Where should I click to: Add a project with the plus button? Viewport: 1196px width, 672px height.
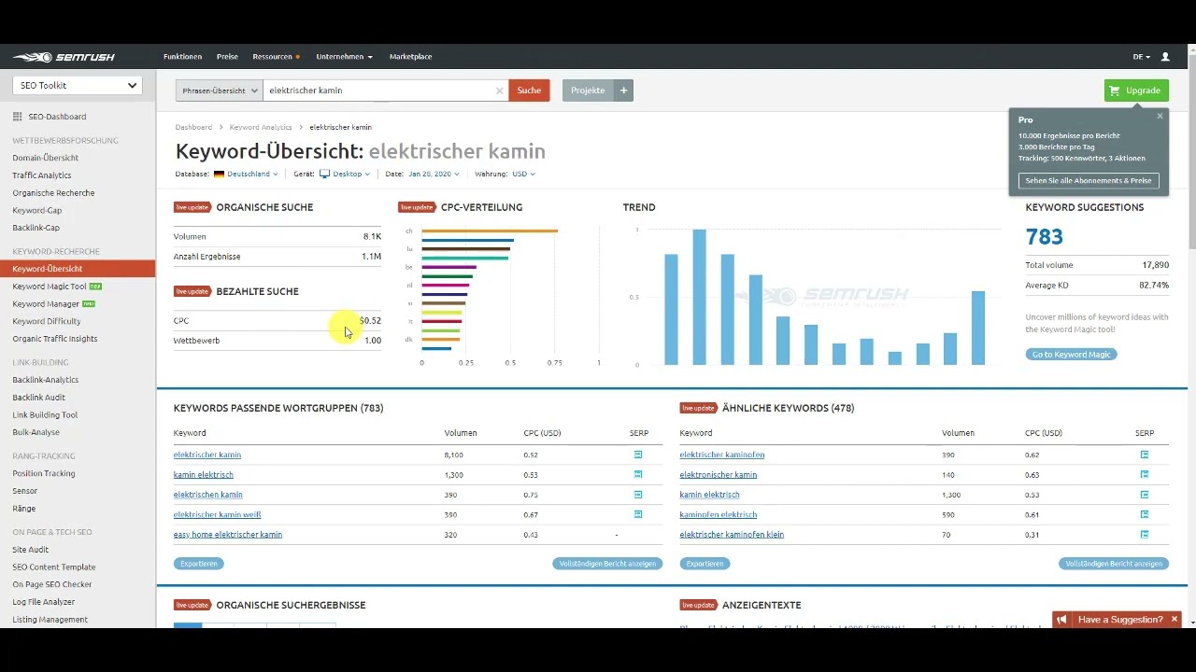click(x=624, y=91)
